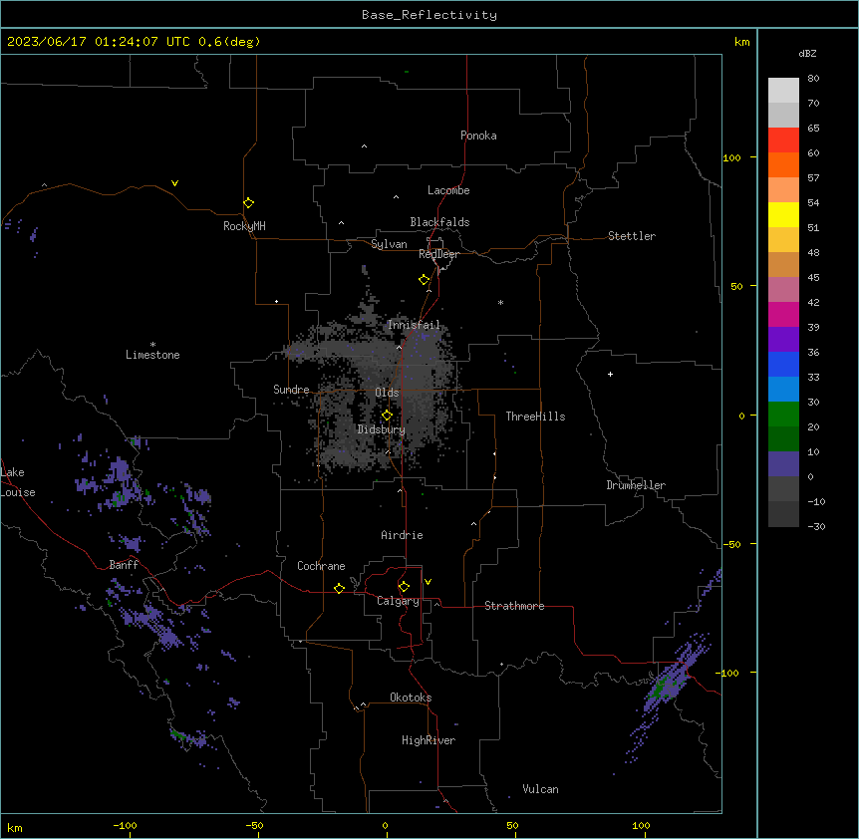
Task: Select the light blue 33-30 dBZ swatch
Action: [x=783, y=390]
